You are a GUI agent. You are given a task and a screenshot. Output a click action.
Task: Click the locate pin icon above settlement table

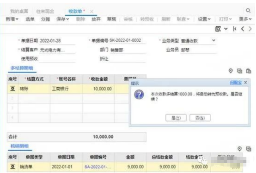[231, 71]
